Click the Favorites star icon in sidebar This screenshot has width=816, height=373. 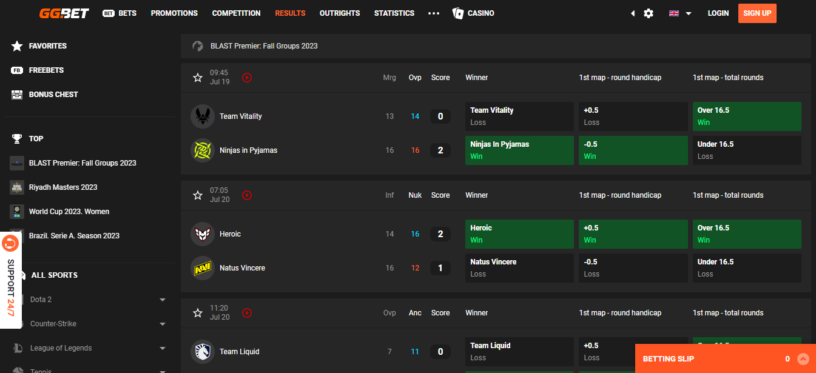coord(17,46)
